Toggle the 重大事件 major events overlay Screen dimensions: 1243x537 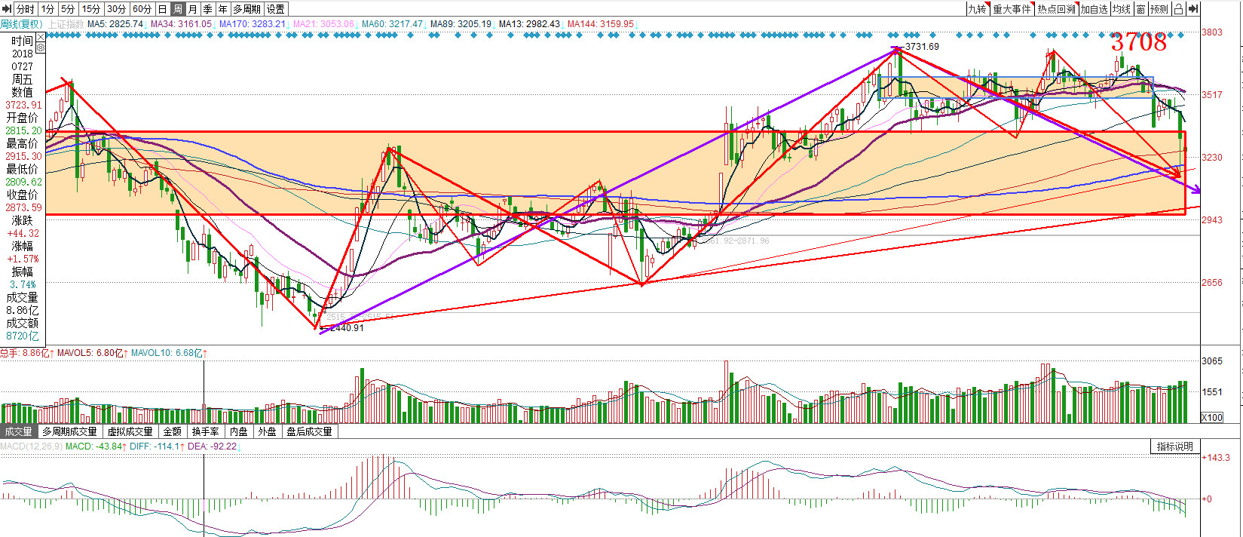(1012, 9)
